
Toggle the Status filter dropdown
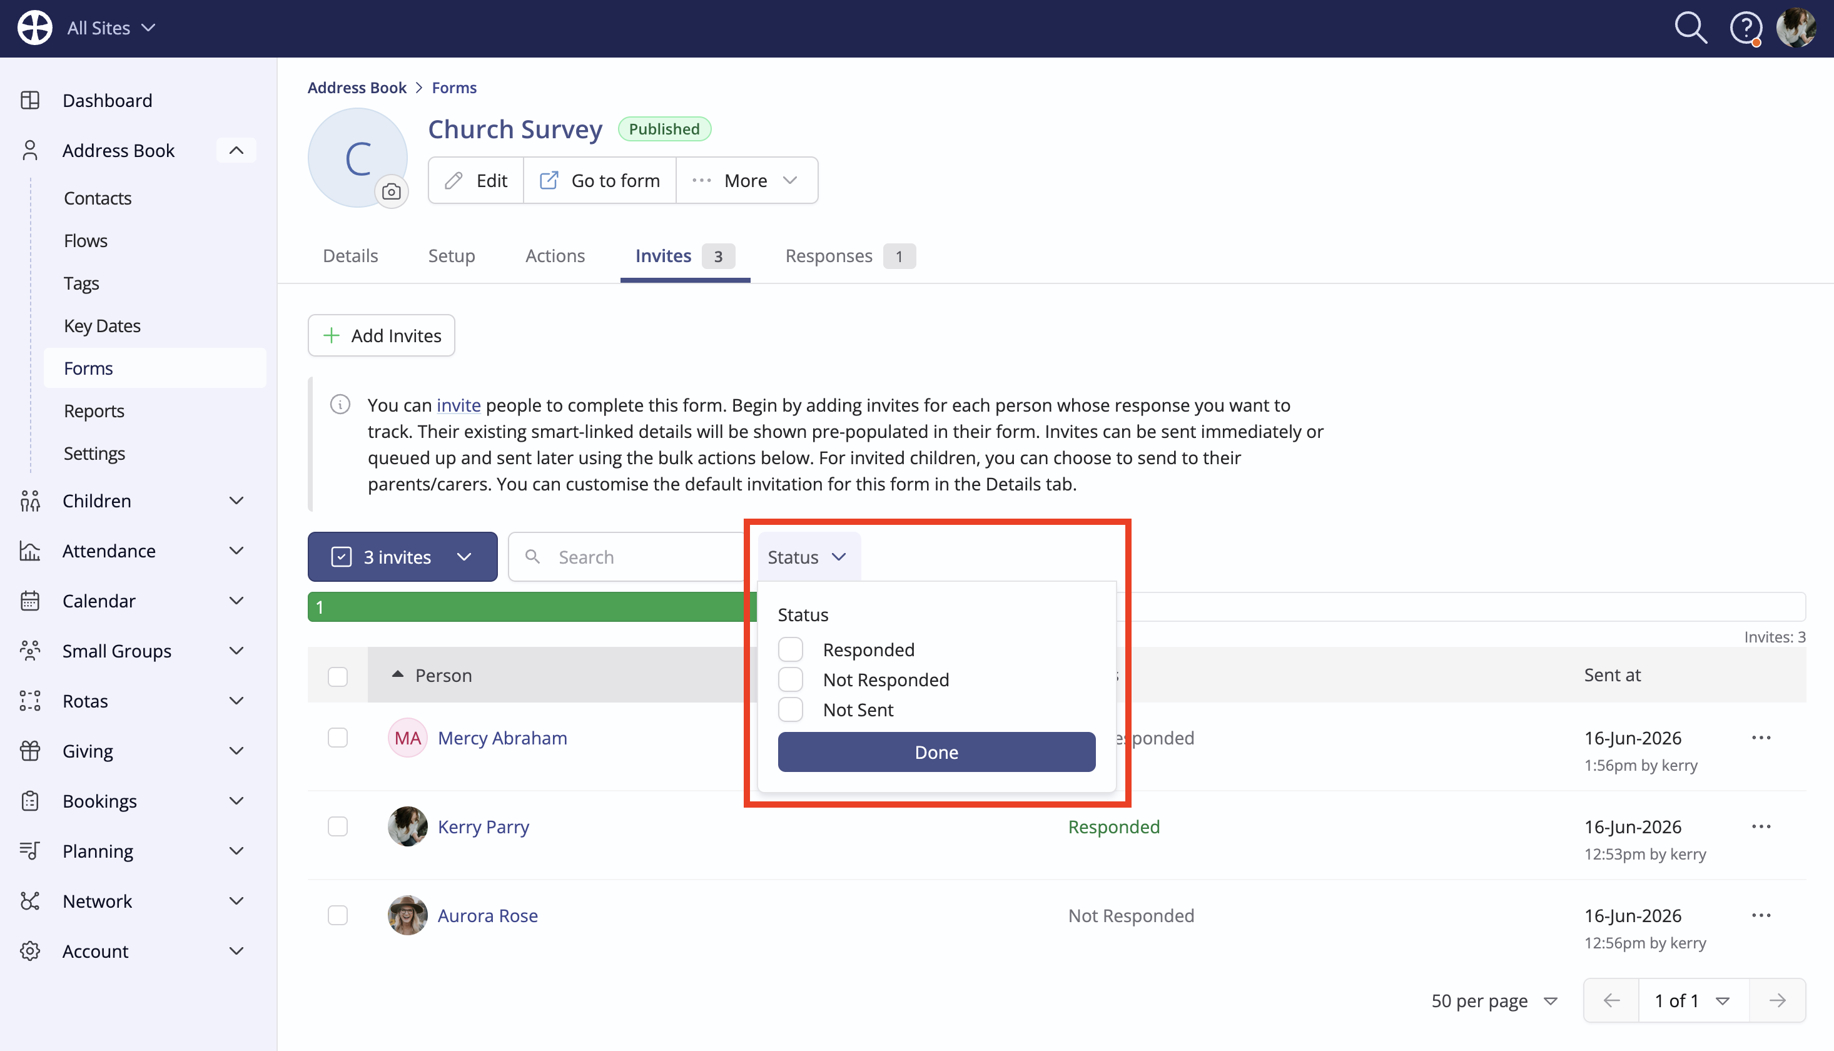(x=808, y=557)
